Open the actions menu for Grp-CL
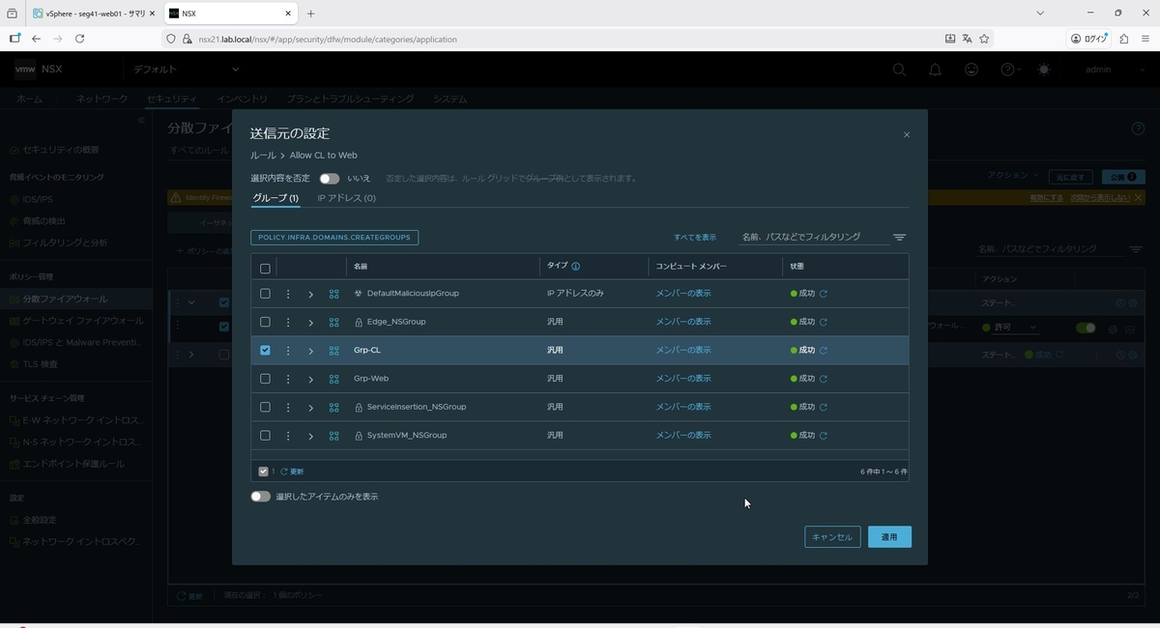1160x628 pixels. coord(288,350)
